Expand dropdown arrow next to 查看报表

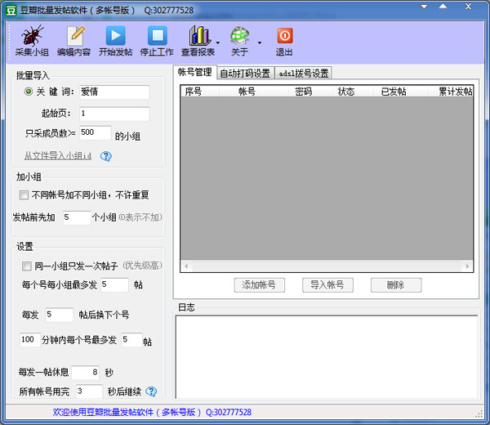click(218, 42)
